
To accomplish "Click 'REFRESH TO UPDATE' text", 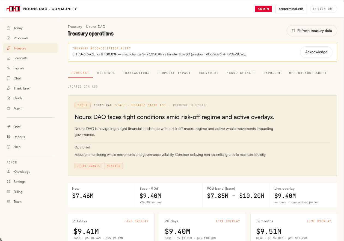I will coord(190,105).
